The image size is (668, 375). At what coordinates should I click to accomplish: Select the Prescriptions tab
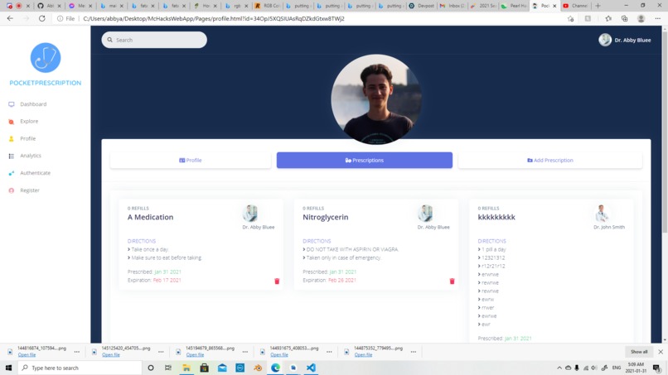pos(364,160)
